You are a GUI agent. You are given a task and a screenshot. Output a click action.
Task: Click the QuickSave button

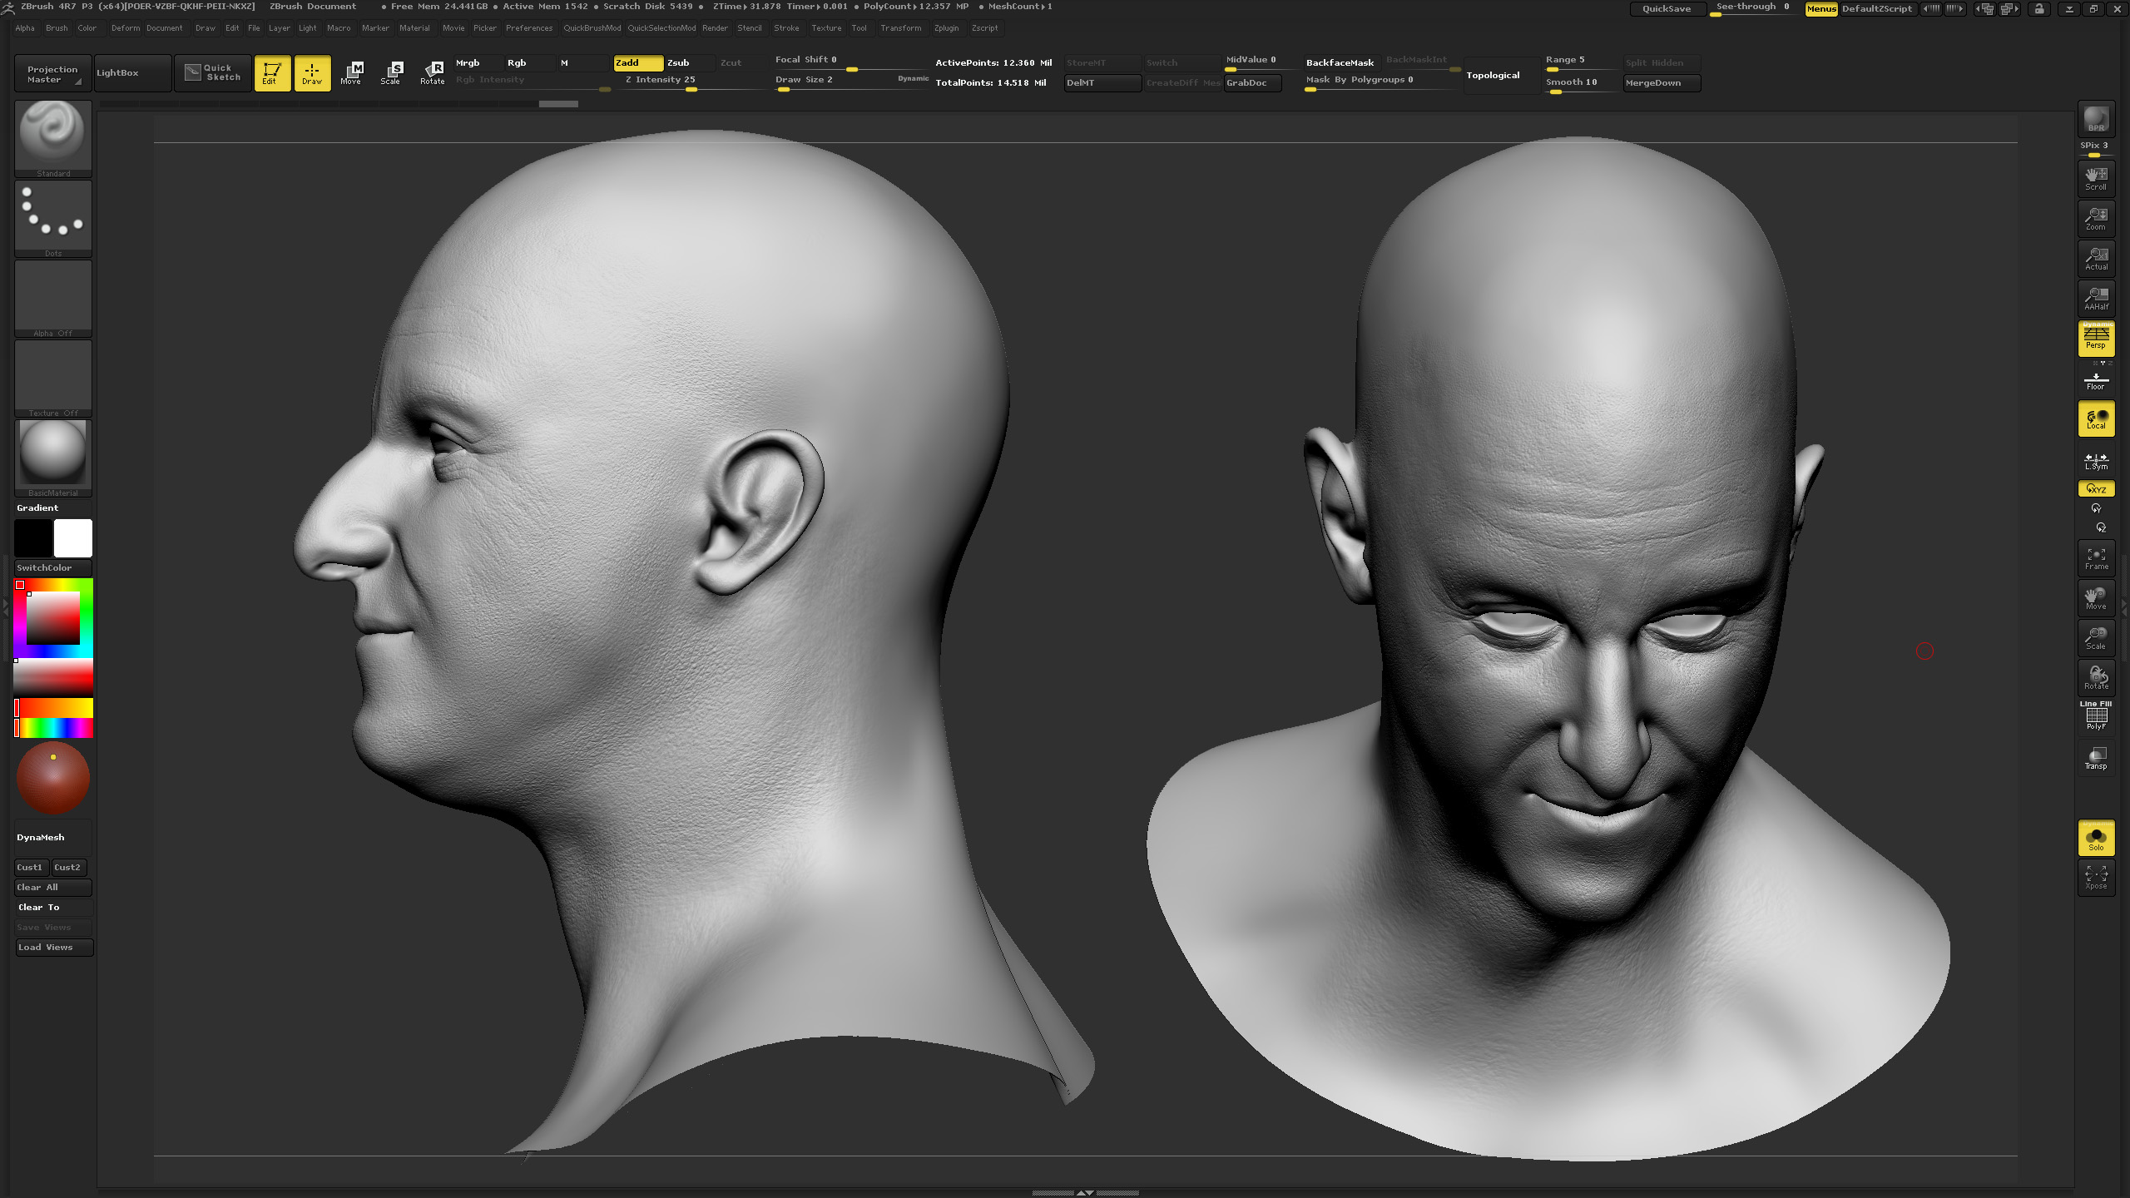[x=1666, y=9]
